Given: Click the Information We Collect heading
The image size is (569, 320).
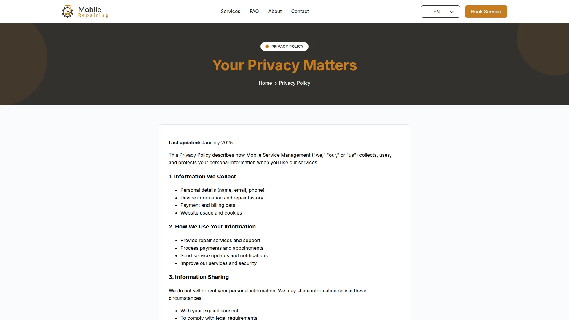Looking at the screenshot, I should coord(202,177).
